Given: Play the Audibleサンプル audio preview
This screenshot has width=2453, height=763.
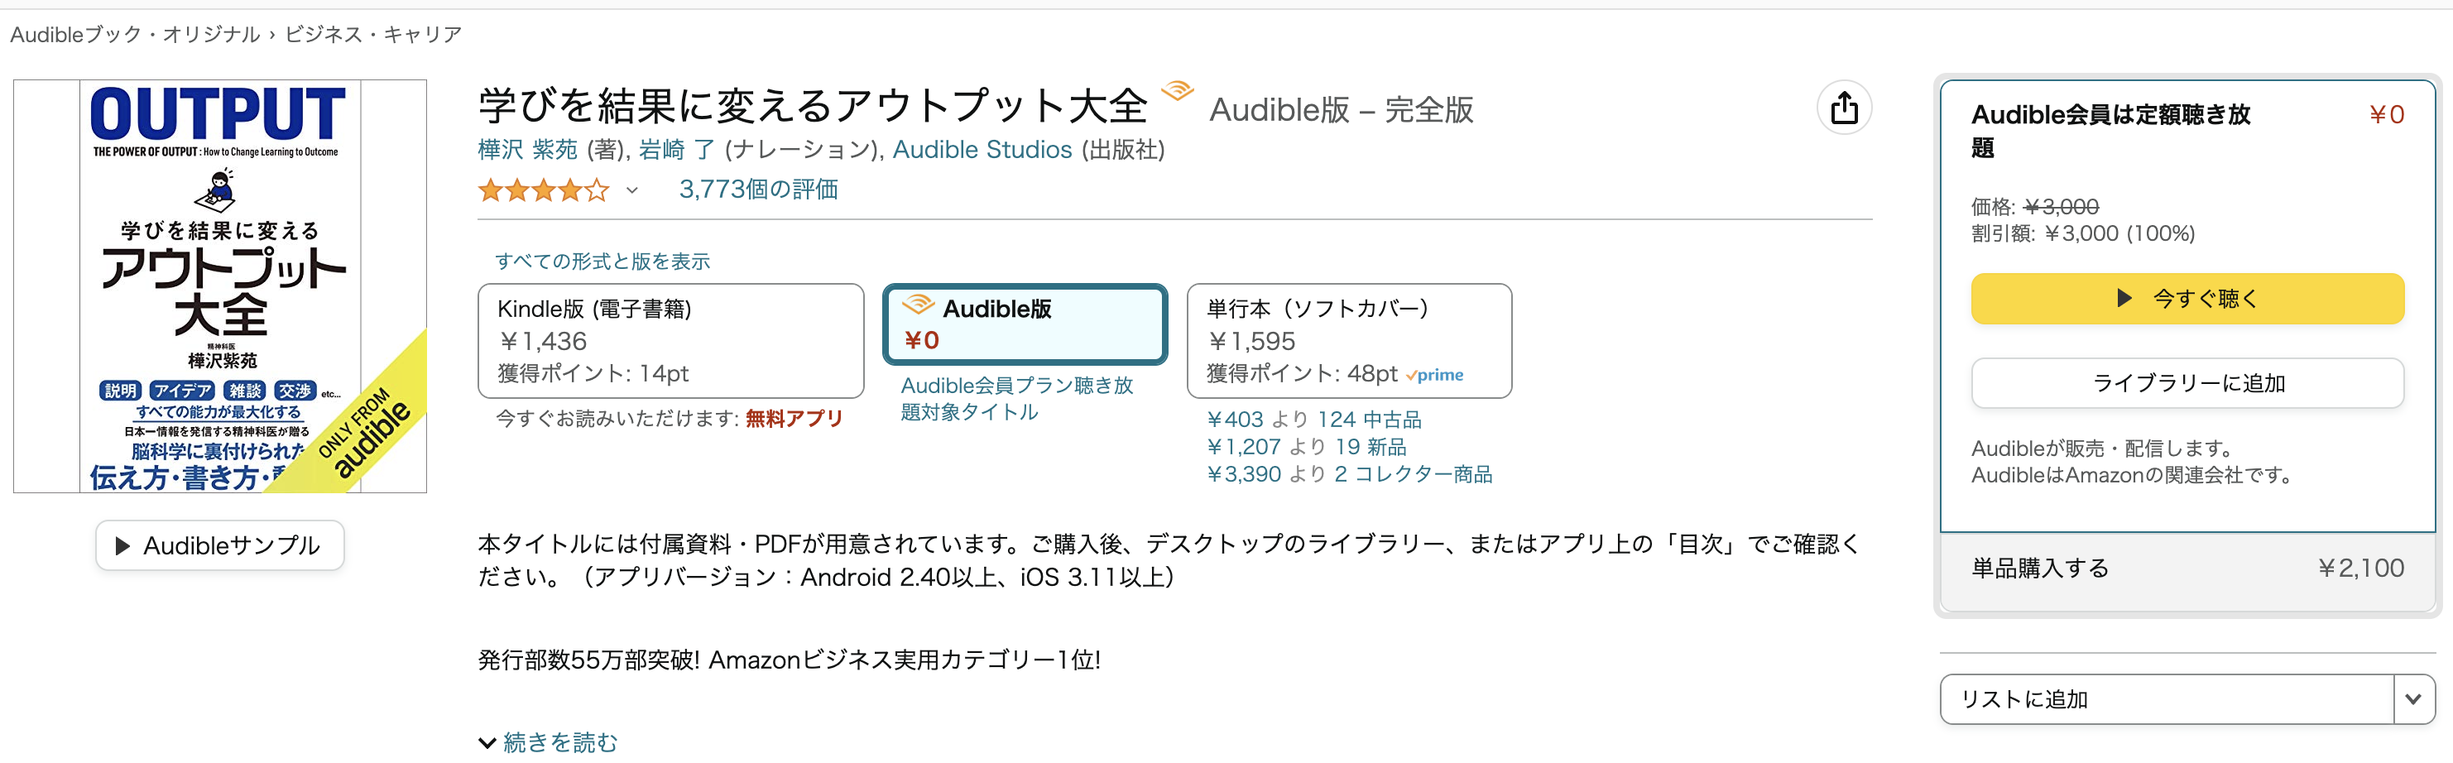Looking at the screenshot, I should pos(220,546).
